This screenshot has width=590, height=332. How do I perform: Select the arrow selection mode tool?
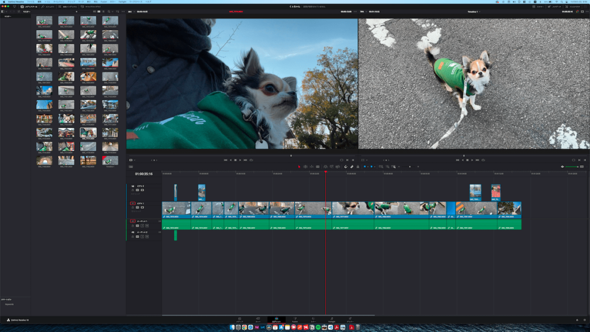299,167
